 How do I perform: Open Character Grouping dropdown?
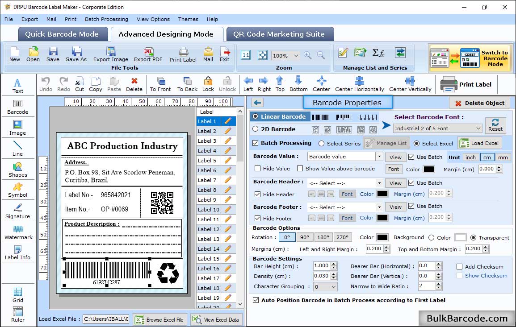(x=325, y=286)
